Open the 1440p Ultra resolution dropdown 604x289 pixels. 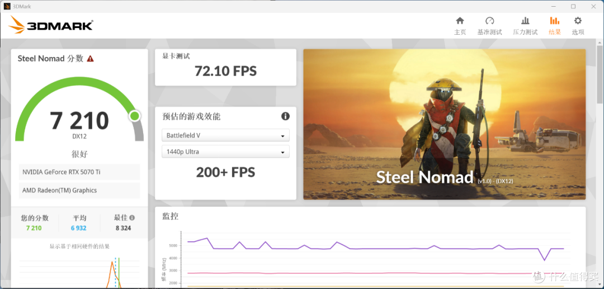[225, 151]
